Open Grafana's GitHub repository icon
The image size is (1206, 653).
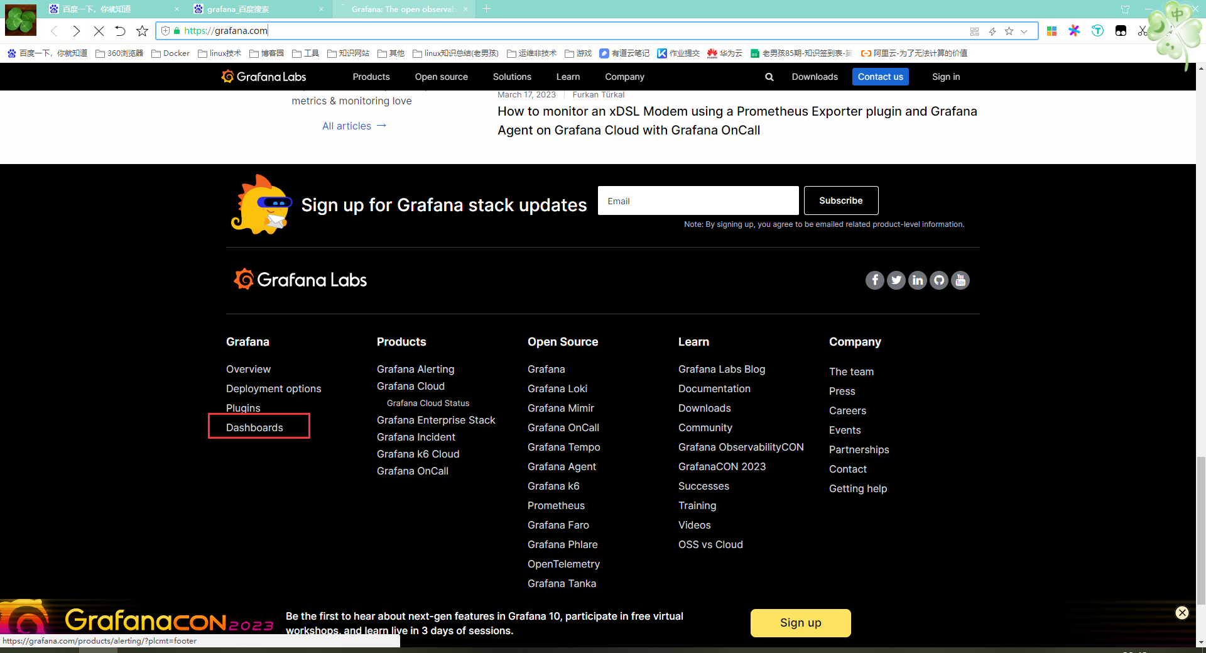tap(939, 280)
